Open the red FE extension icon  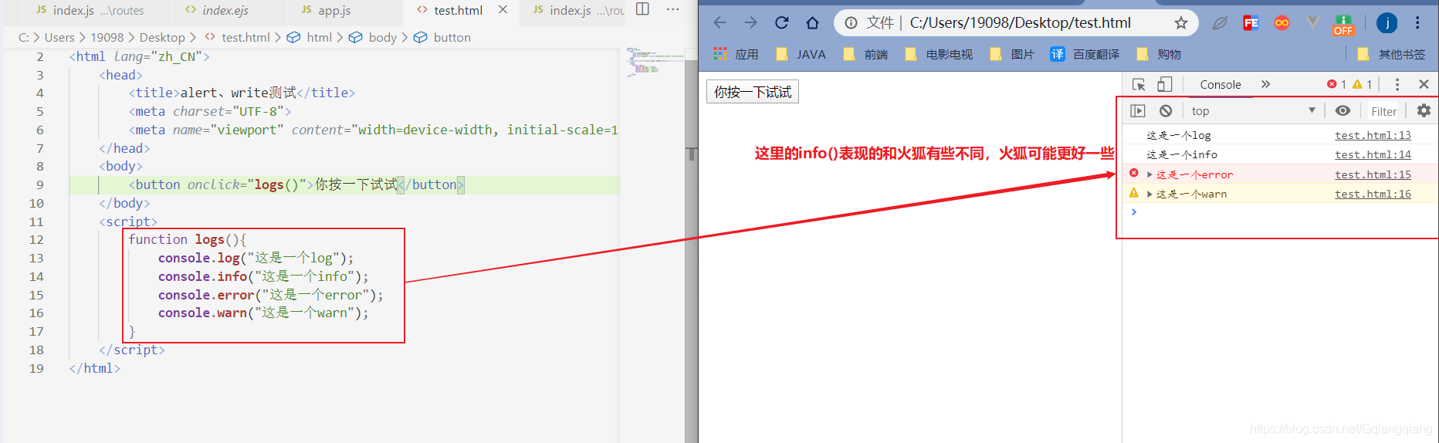(x=1251, y=23)
